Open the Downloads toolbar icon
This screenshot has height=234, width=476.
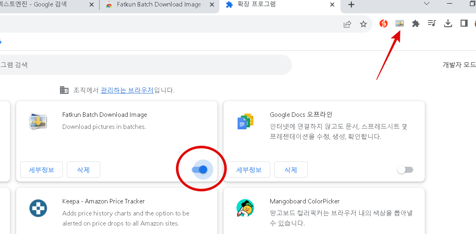[448, 23]
